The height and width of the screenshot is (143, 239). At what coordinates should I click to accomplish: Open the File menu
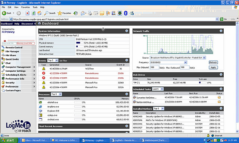pos(3,7)
